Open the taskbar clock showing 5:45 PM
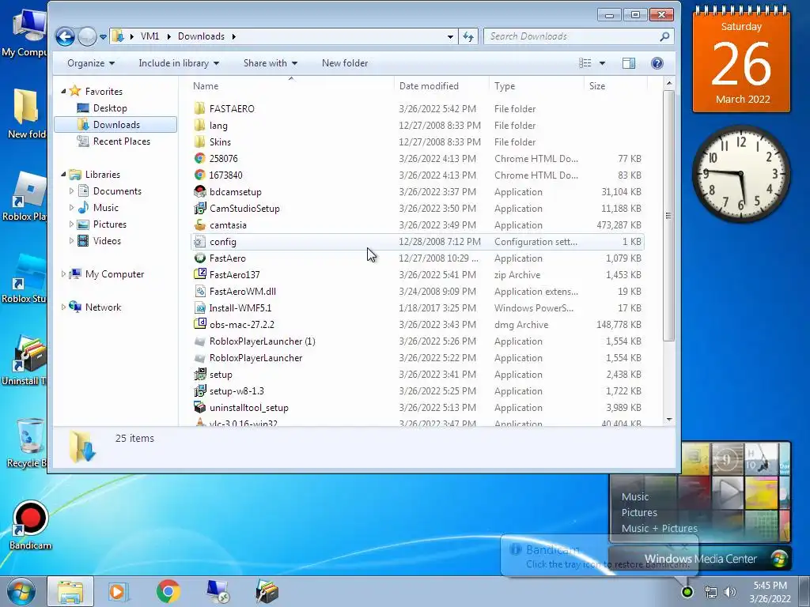The image size is (810, 607). (x=770, y=592)
